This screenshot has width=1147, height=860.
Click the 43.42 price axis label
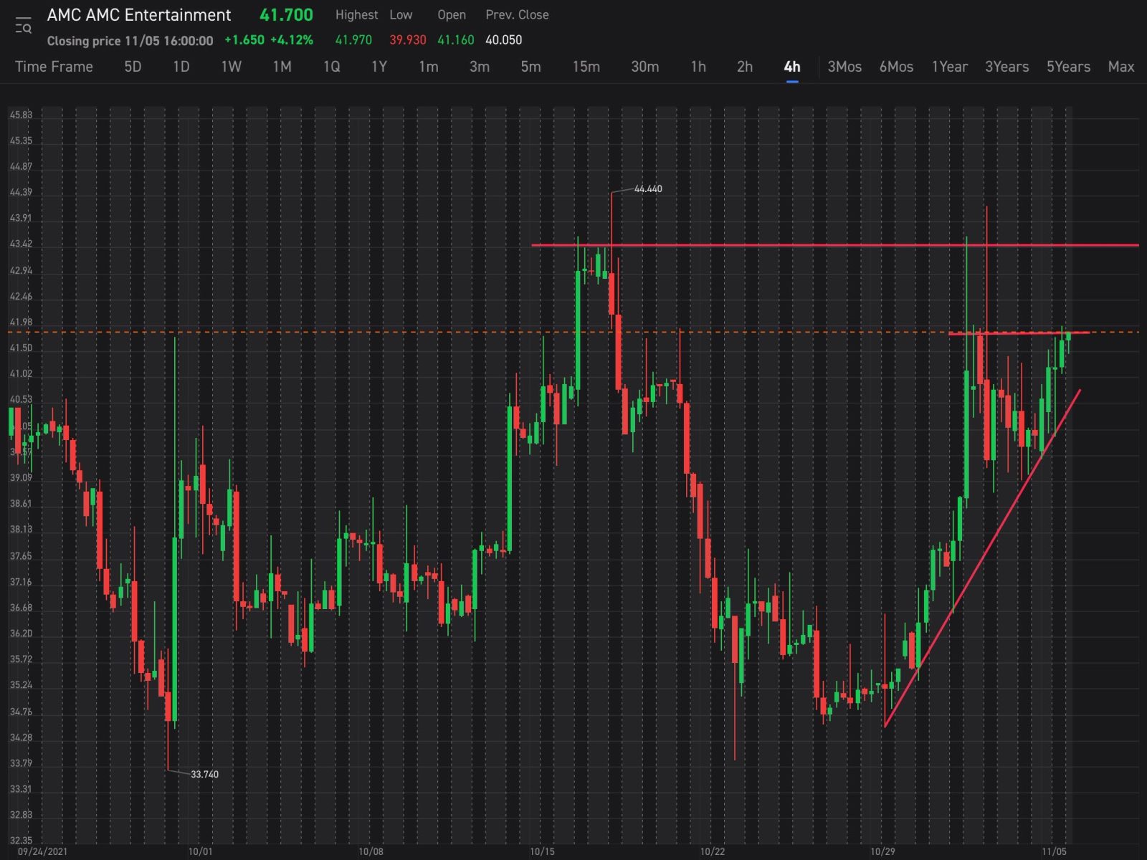tap(21, 244)
